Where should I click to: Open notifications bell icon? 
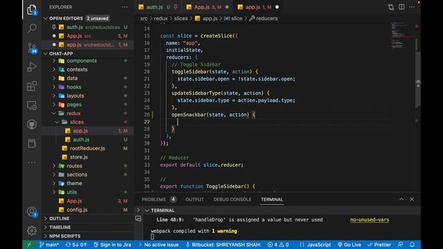point(413,244)
